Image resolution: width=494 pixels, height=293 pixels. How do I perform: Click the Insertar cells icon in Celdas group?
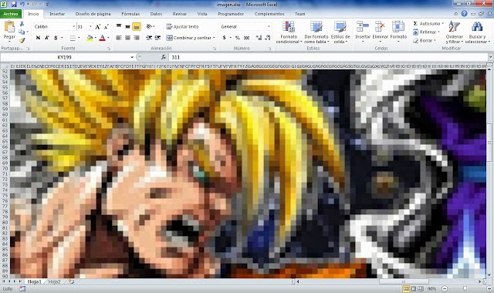click(363, 27)
